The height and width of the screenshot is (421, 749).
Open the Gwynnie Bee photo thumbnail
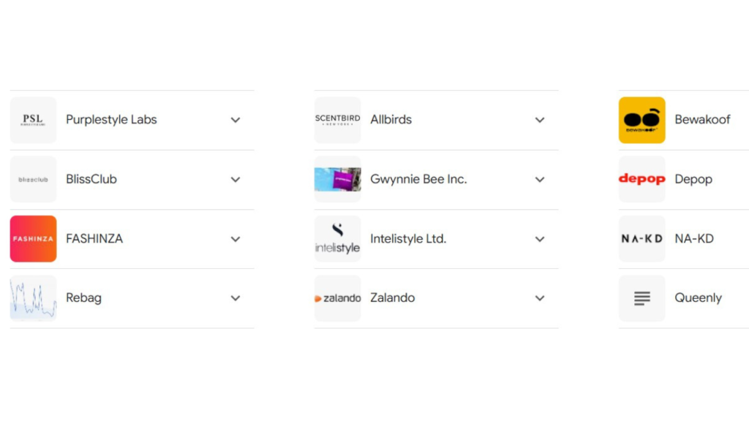(x=337, y=180)
